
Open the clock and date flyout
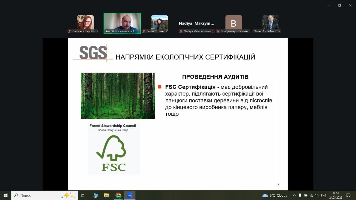(335, 195)
